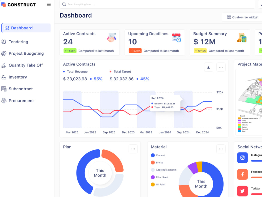The height and width of the screenshot is (197, 262).
Task: Download the Active Contracts chart
Action: point(209,67)
